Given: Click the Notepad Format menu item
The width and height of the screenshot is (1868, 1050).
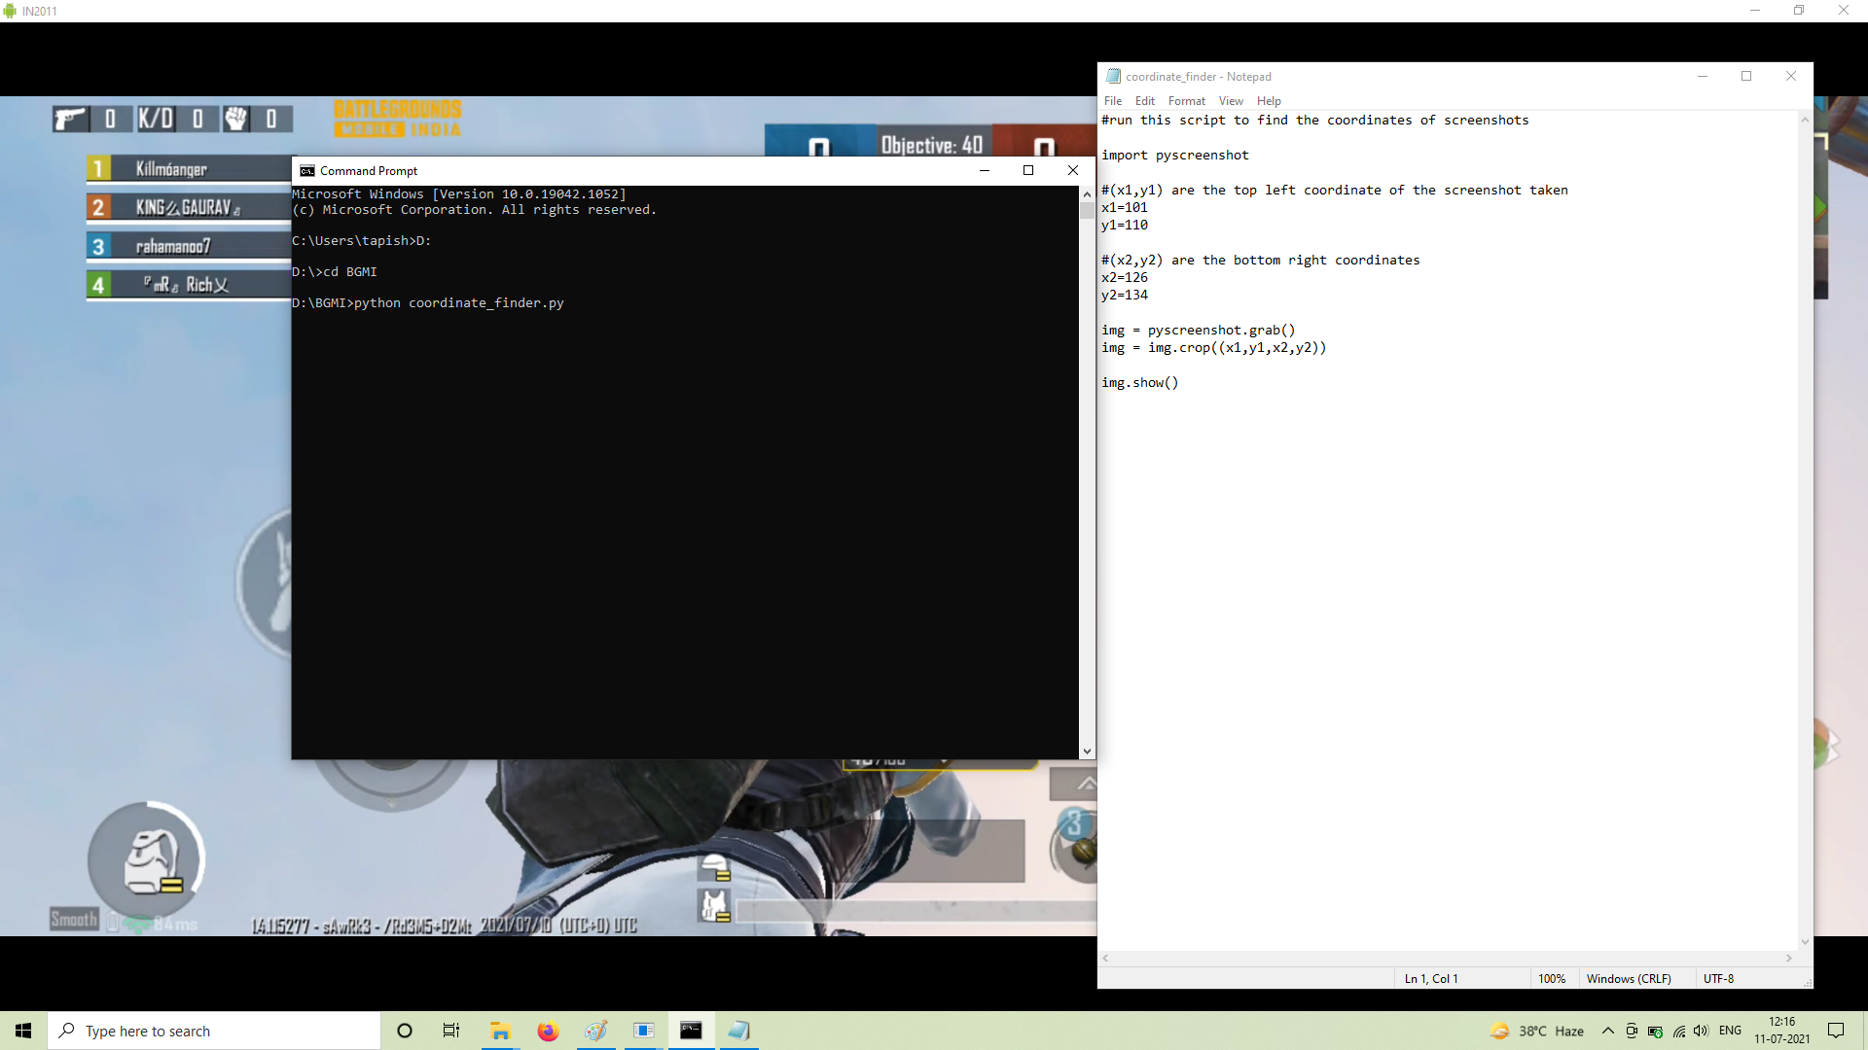Looking at the screenshot, I should pyautogui.click(x=1185, y=101).
